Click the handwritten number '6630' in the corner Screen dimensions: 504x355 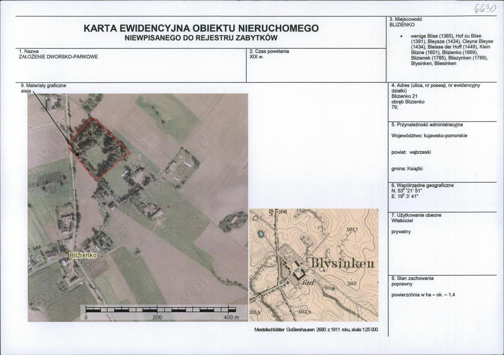coord(486,9)
